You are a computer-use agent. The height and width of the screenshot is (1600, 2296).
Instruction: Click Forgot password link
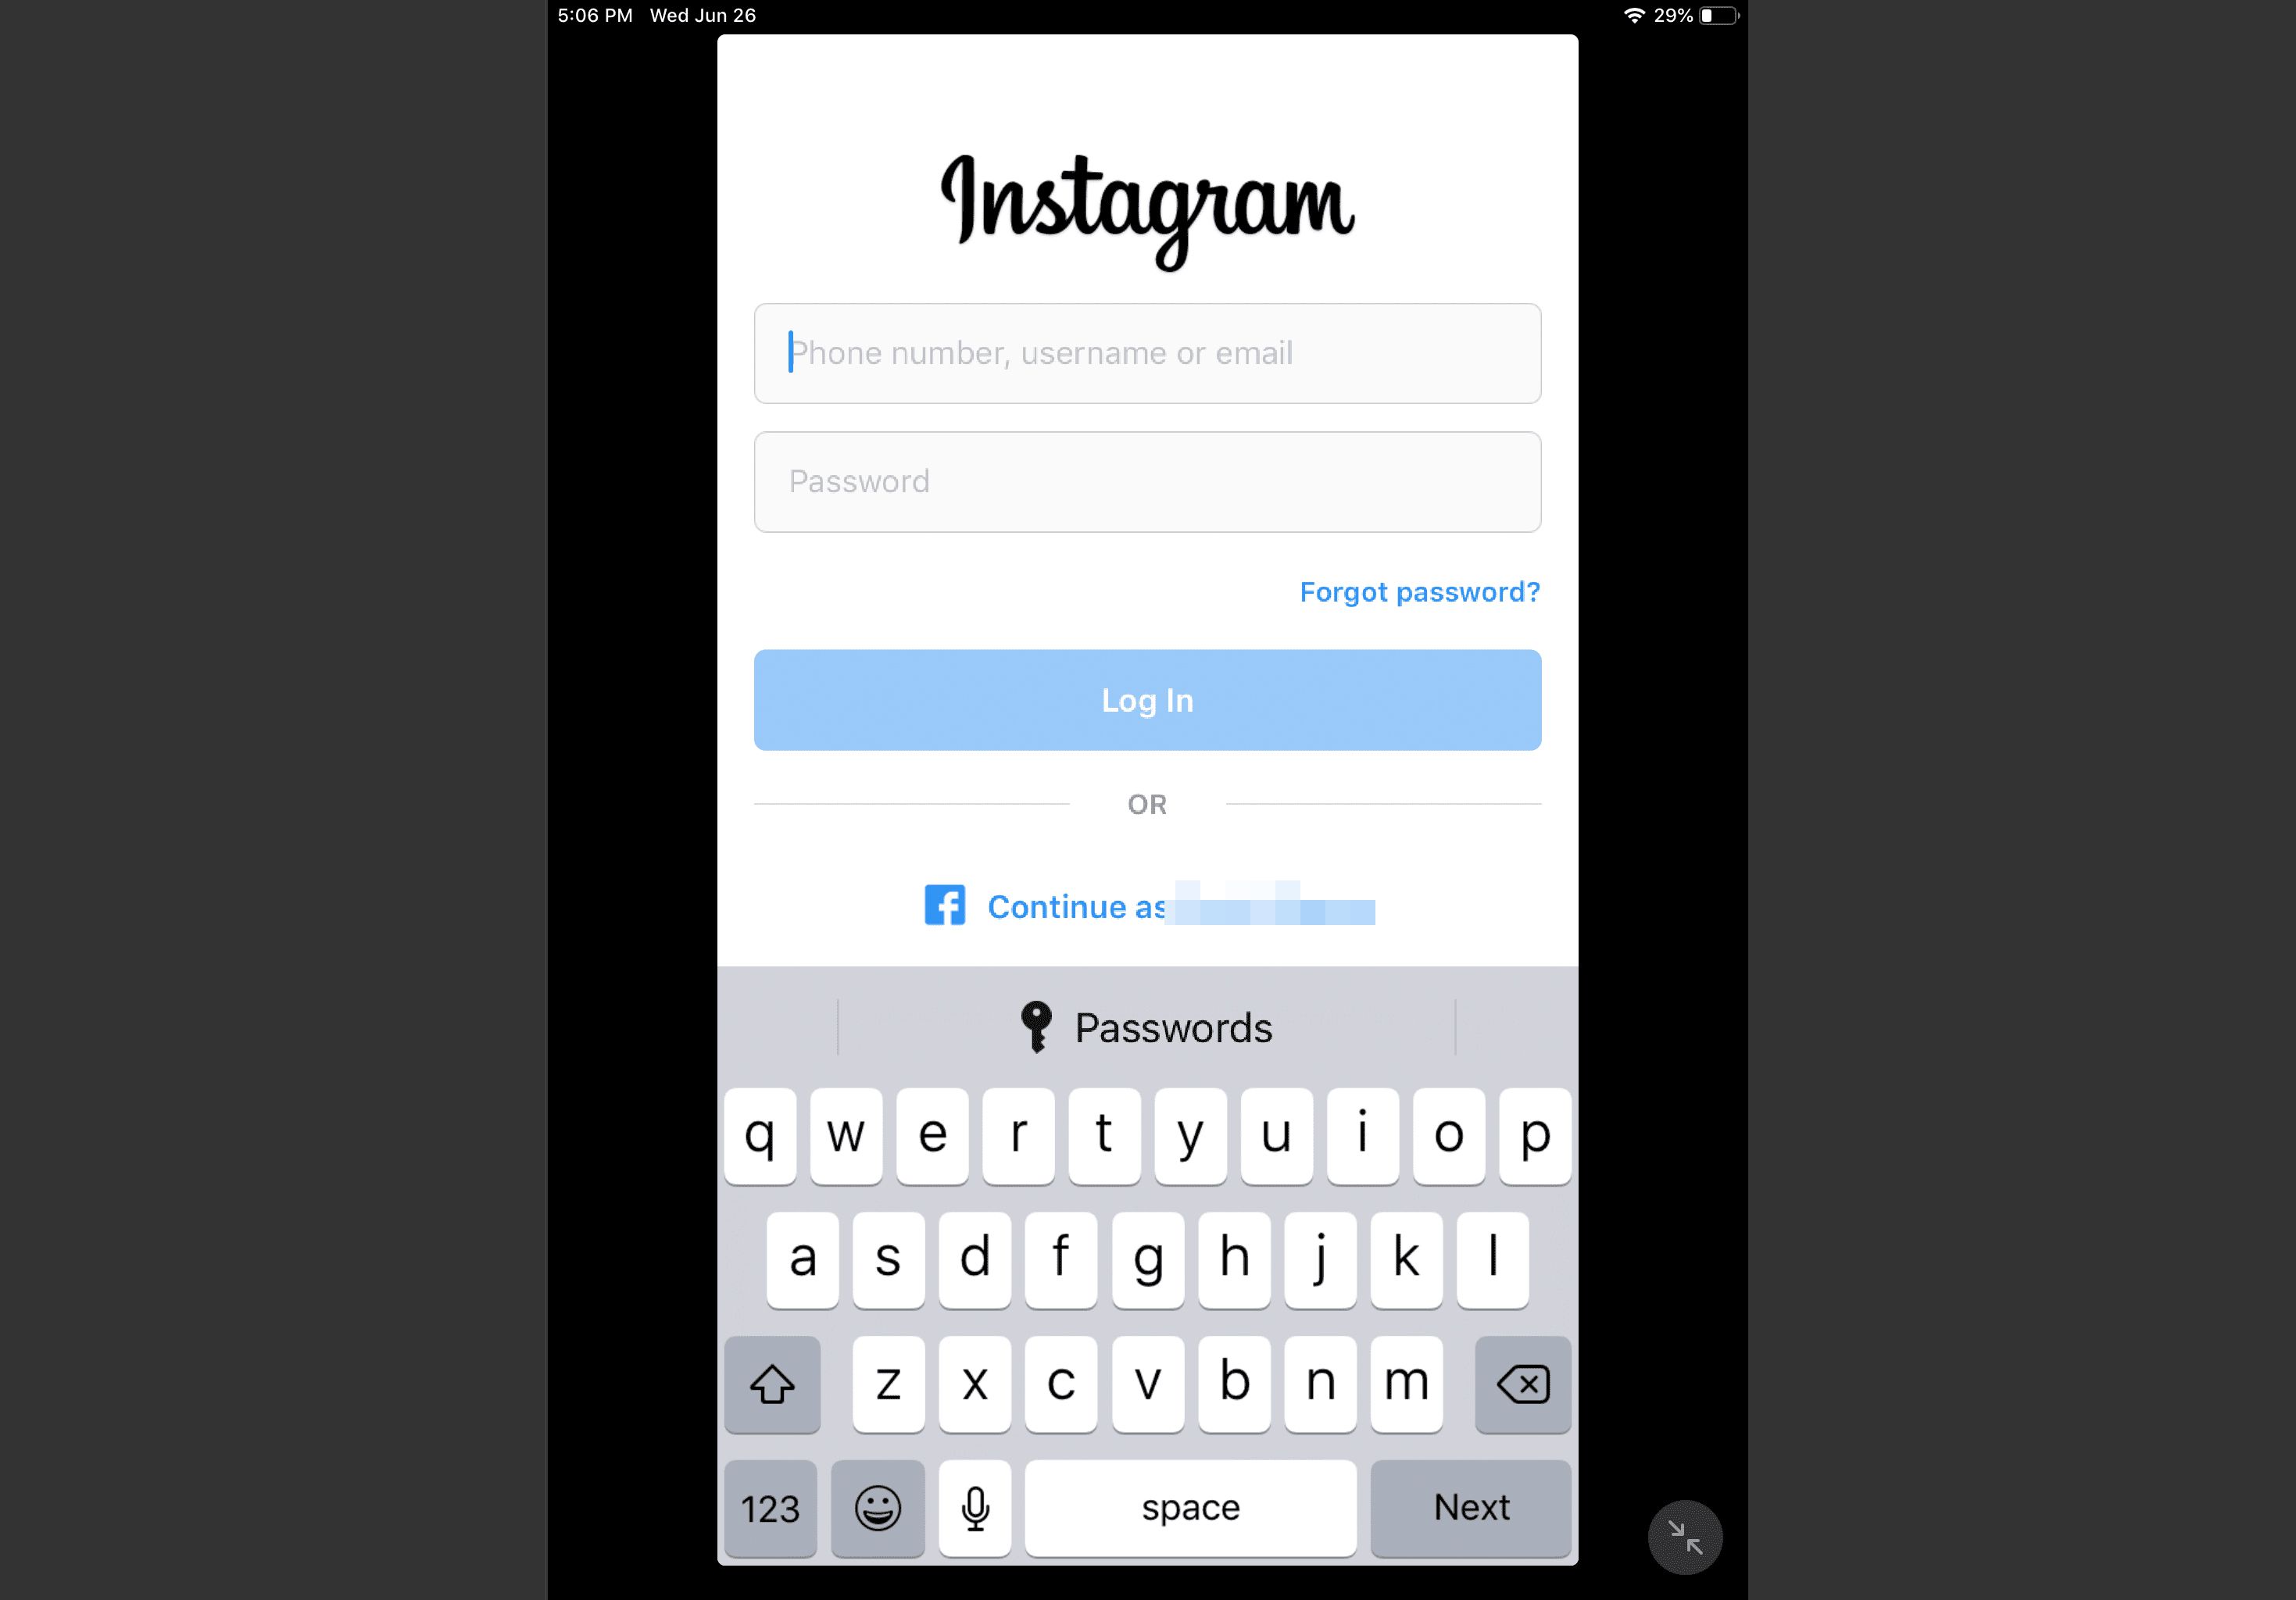(x=1418, y=591)
